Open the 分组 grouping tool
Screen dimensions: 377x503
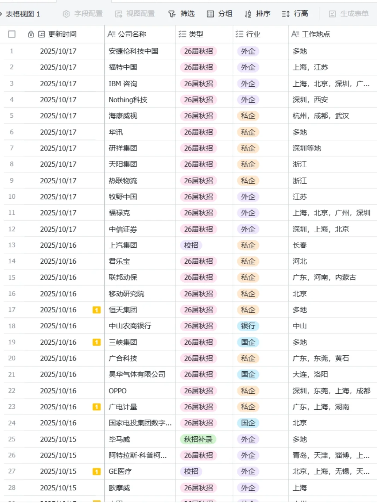point(220,14)
